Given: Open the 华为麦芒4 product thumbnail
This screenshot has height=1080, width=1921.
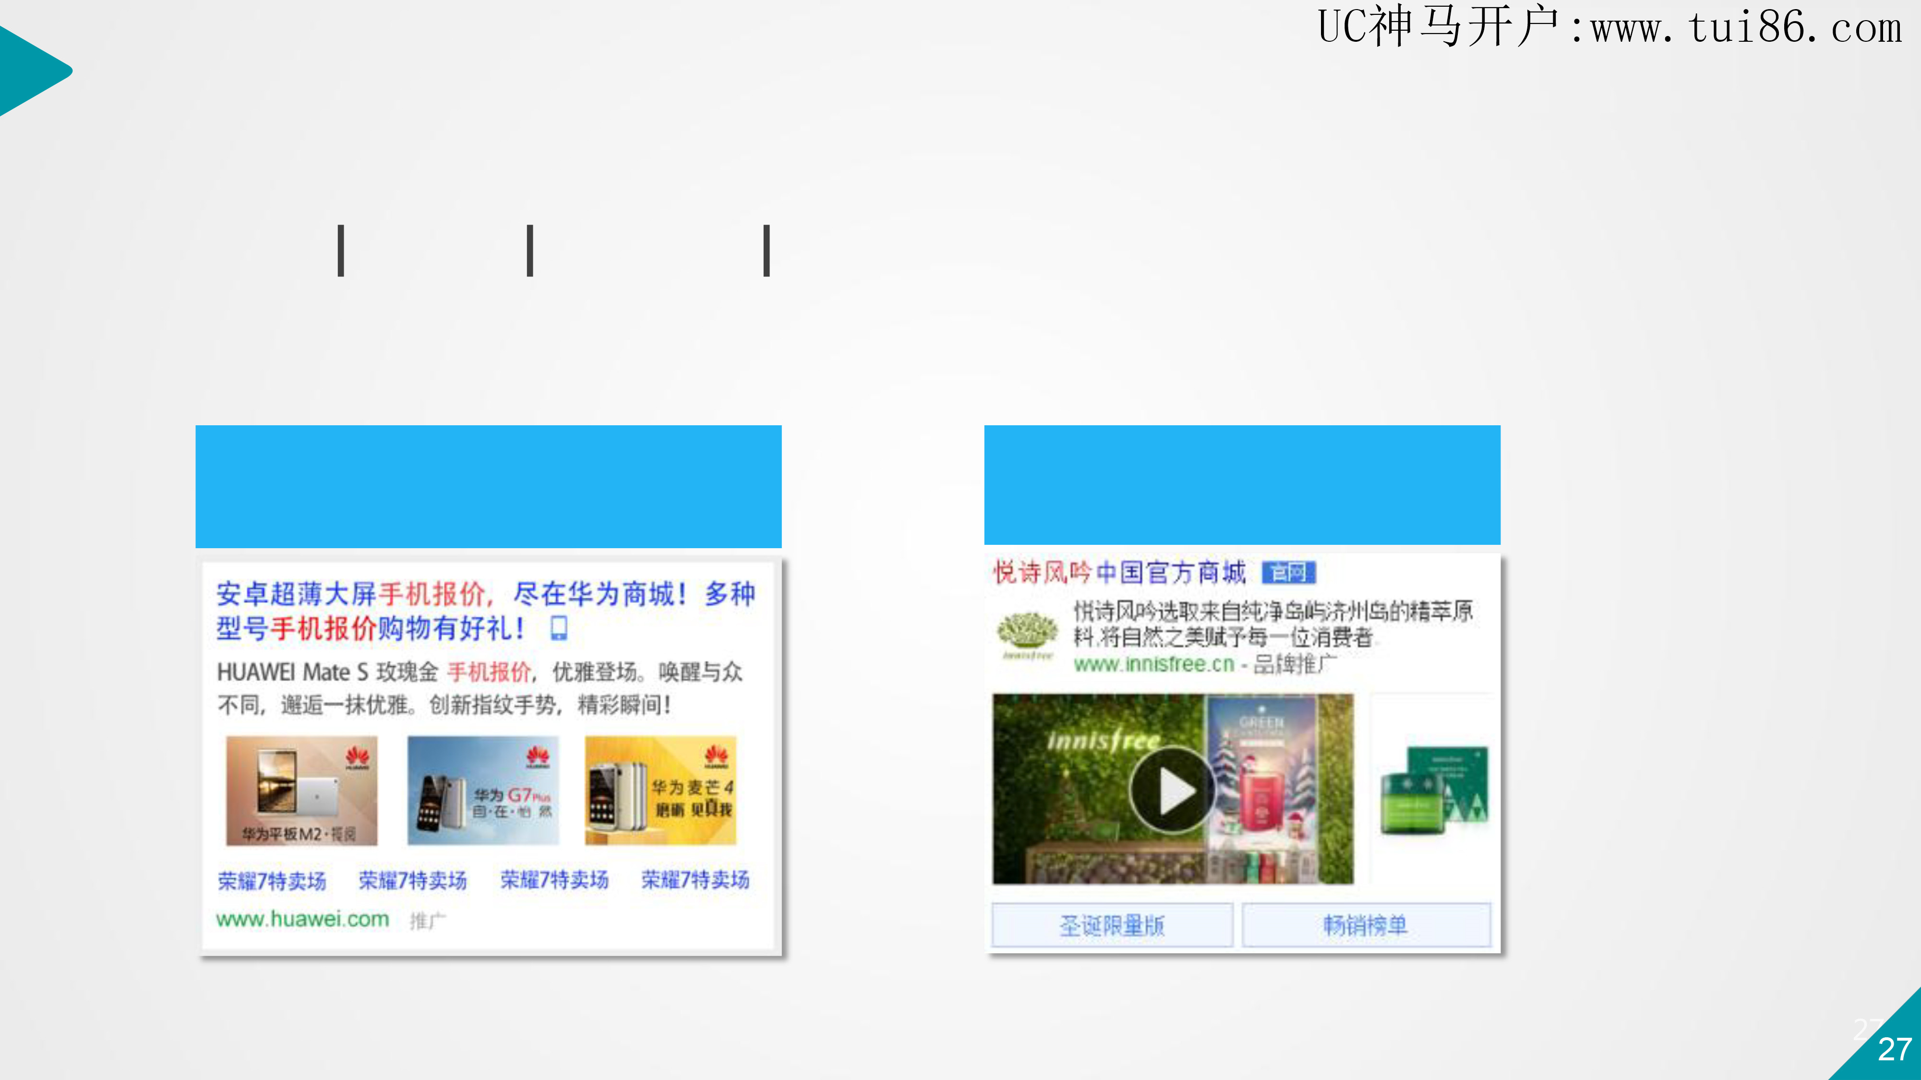Looking at the screenshot, I should (660, 791).
